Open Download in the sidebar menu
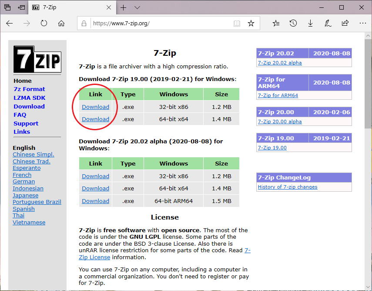372x291 pixels. 29,106
